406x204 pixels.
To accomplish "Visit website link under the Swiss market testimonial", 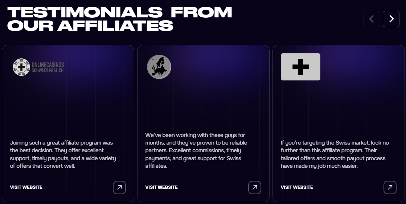I will tap(297, 187).
